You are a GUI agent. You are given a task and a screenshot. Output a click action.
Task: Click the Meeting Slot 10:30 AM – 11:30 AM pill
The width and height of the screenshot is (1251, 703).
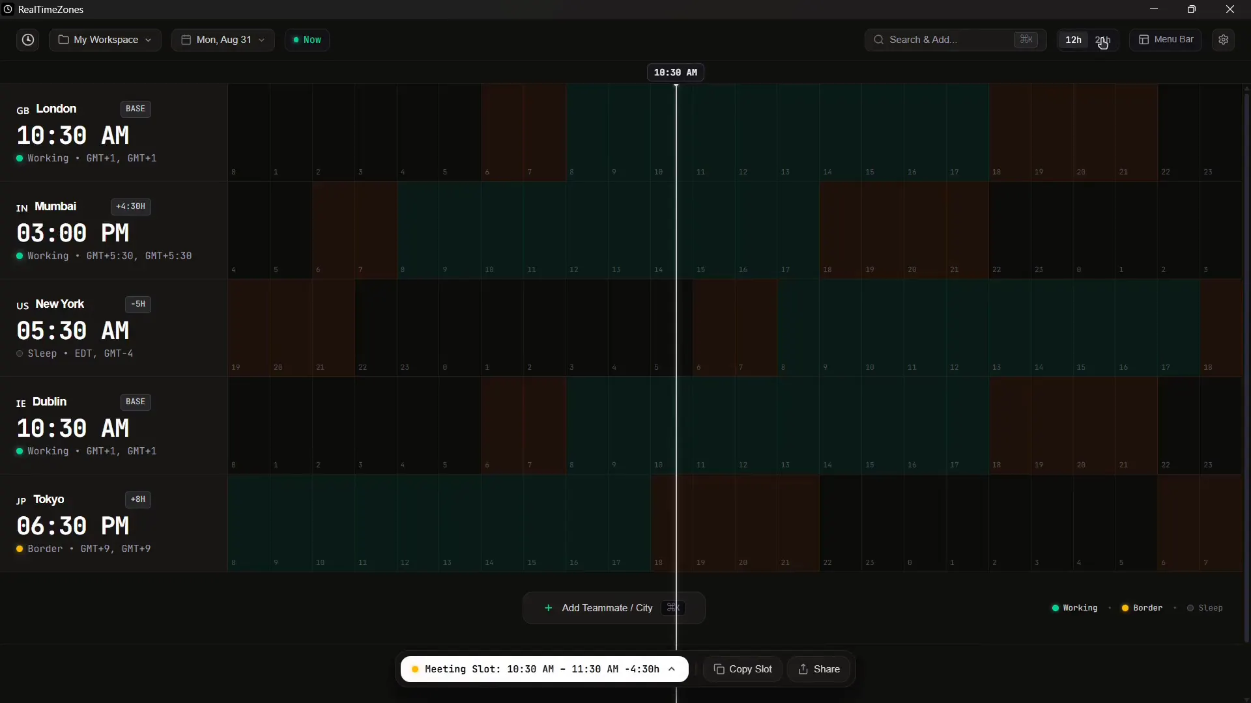545,669
